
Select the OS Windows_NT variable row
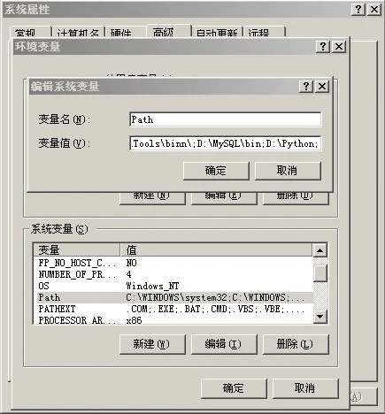pos(173,286)
